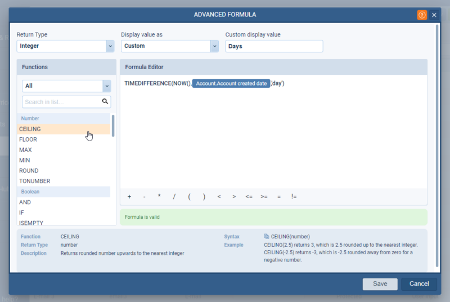450x302 pixels.
Task: Open the Display value as dropdown
Action: tap(214, 46)
